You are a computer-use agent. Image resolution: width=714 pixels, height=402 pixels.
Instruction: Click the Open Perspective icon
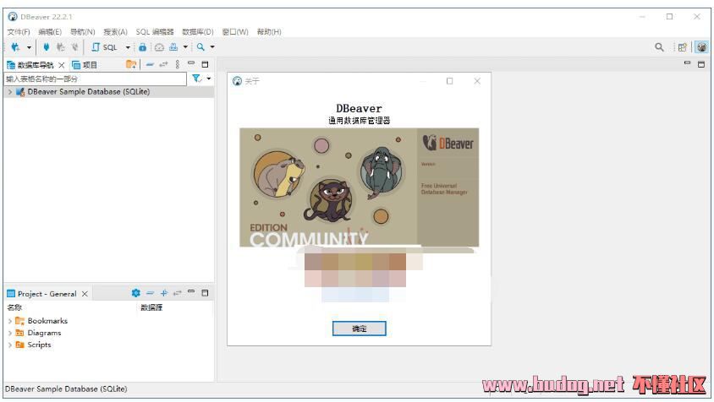click(682, 47)
